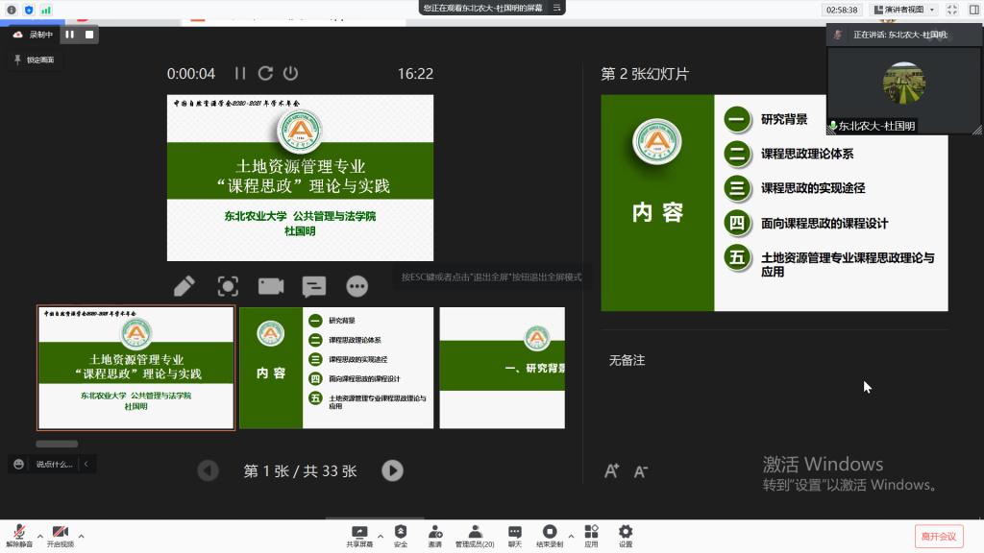
Task: Pause the presentation timer
Action: click(x=240, y=73)
